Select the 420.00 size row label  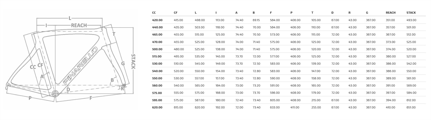[x=157, y=20]
